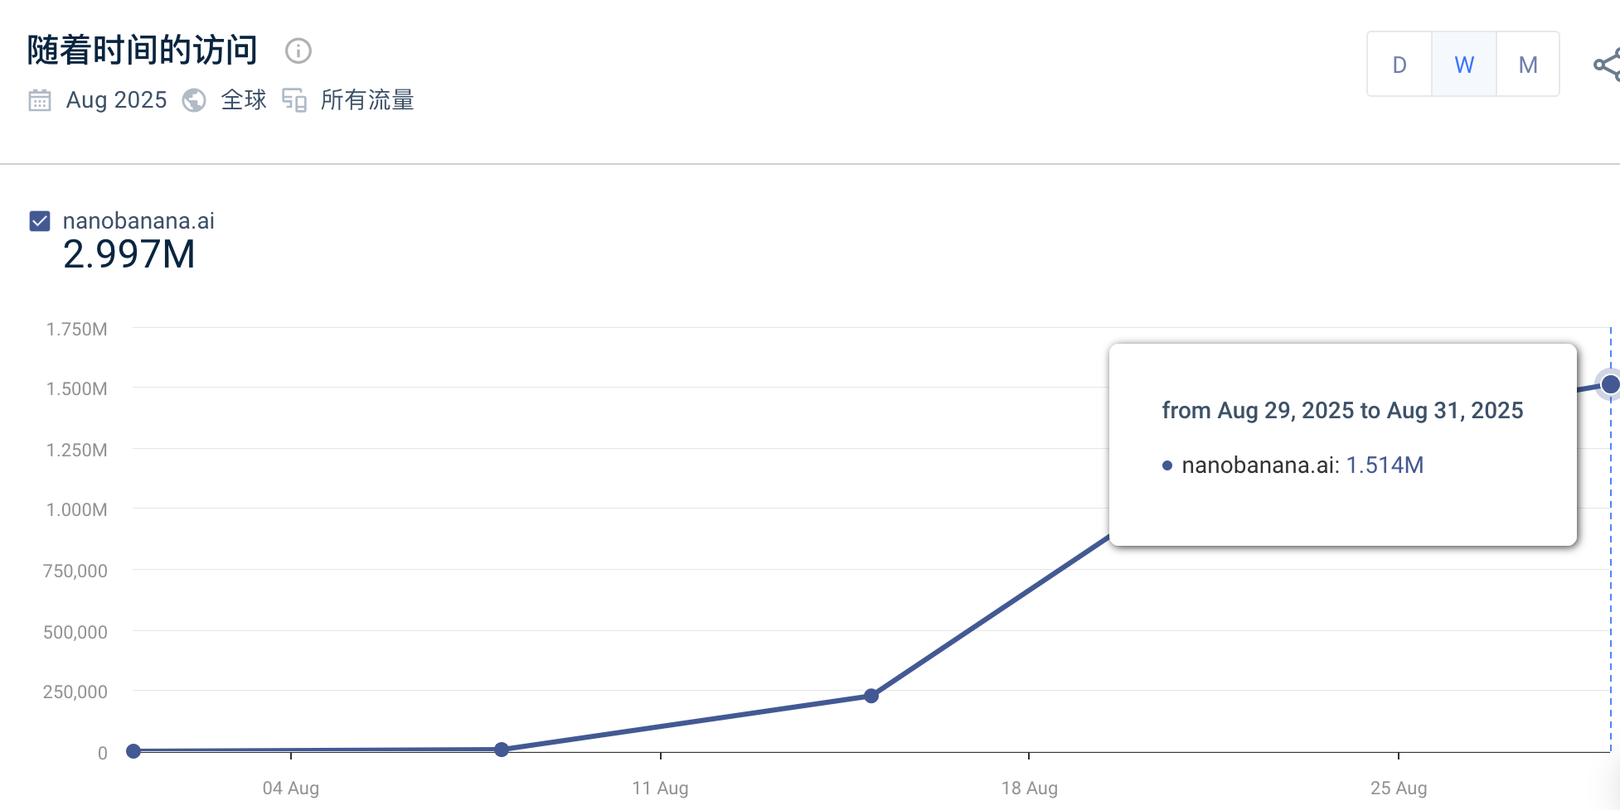Click the info icon beside the title

pyautogui.click(x=298, y=51)
